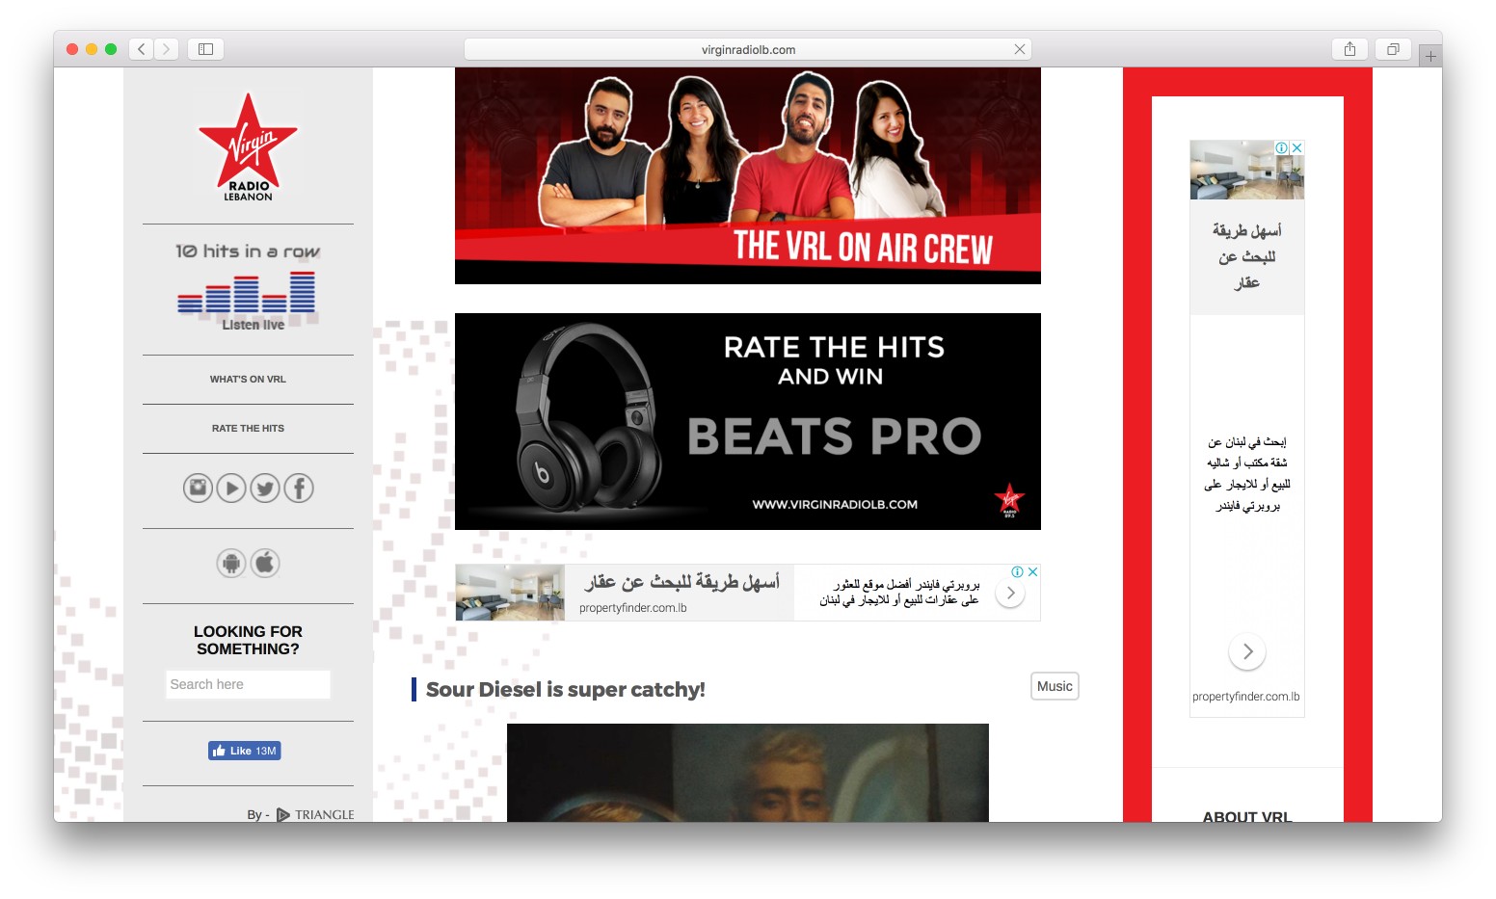1496x899 pixels.
Task: Go back with Safari back arrow
Action: [142, 49]
